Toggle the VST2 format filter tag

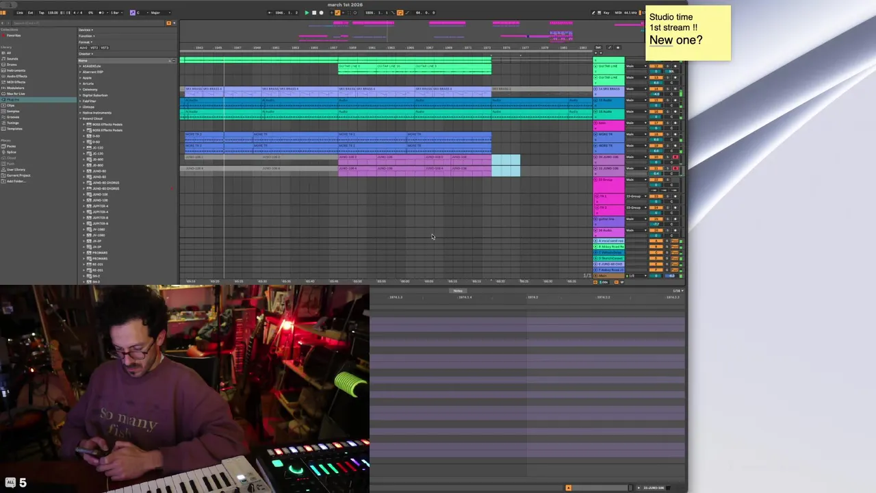point(94,48)
